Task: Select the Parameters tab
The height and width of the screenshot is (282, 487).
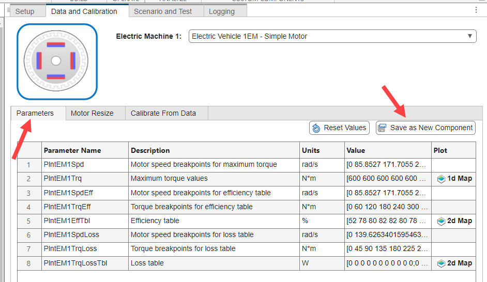Action: tap(35, 113)
